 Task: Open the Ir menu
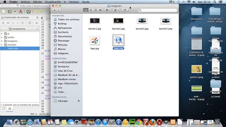65,2
